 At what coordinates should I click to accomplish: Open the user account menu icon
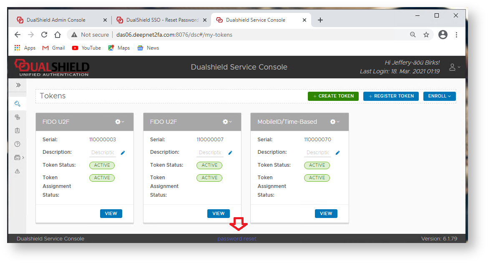(454, 67)
